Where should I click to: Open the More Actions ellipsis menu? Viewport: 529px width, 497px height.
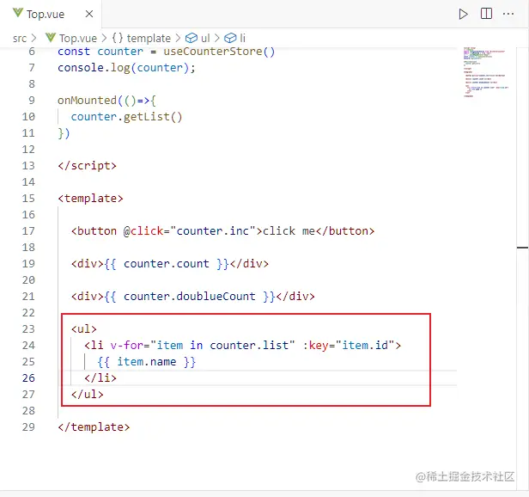508,14
